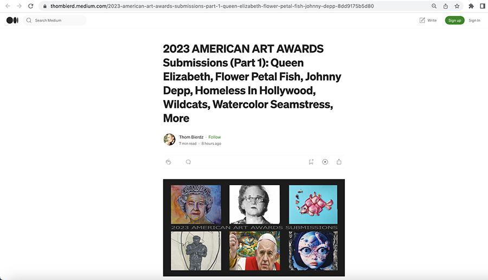This screenshot has width=488, height=280.
Task: Click the "8 hours ago" timestamp
Action: tap(211, 144)
